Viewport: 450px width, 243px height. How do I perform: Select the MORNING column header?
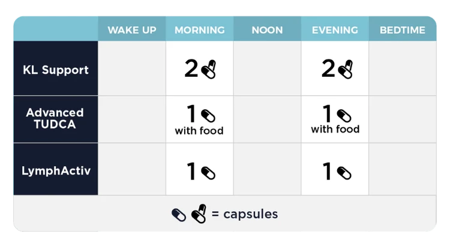click(x=200, y=30)
